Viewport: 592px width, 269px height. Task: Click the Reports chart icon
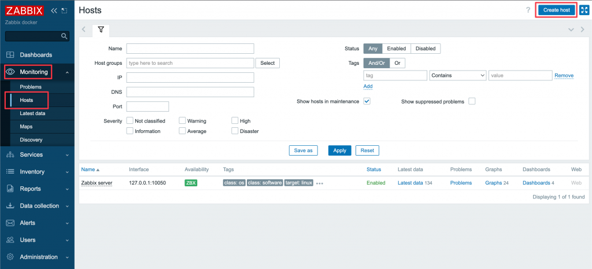(10, 189)
